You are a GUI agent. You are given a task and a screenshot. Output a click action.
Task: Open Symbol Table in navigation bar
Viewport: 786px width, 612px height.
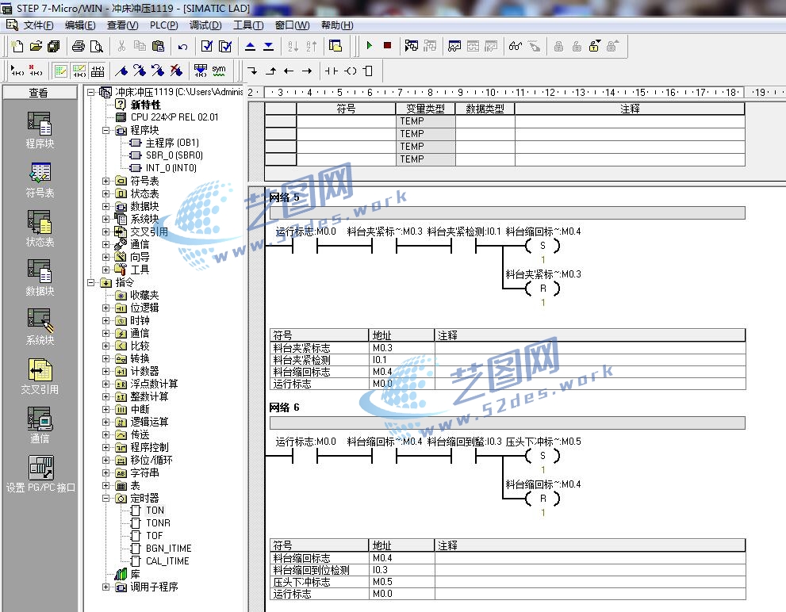[40, 179]
